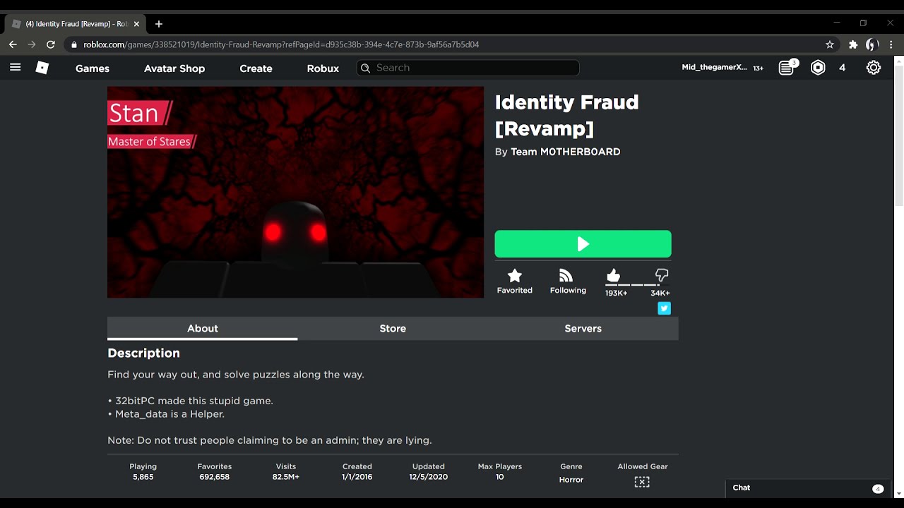Open the notifications feed icon

point(787,68)
